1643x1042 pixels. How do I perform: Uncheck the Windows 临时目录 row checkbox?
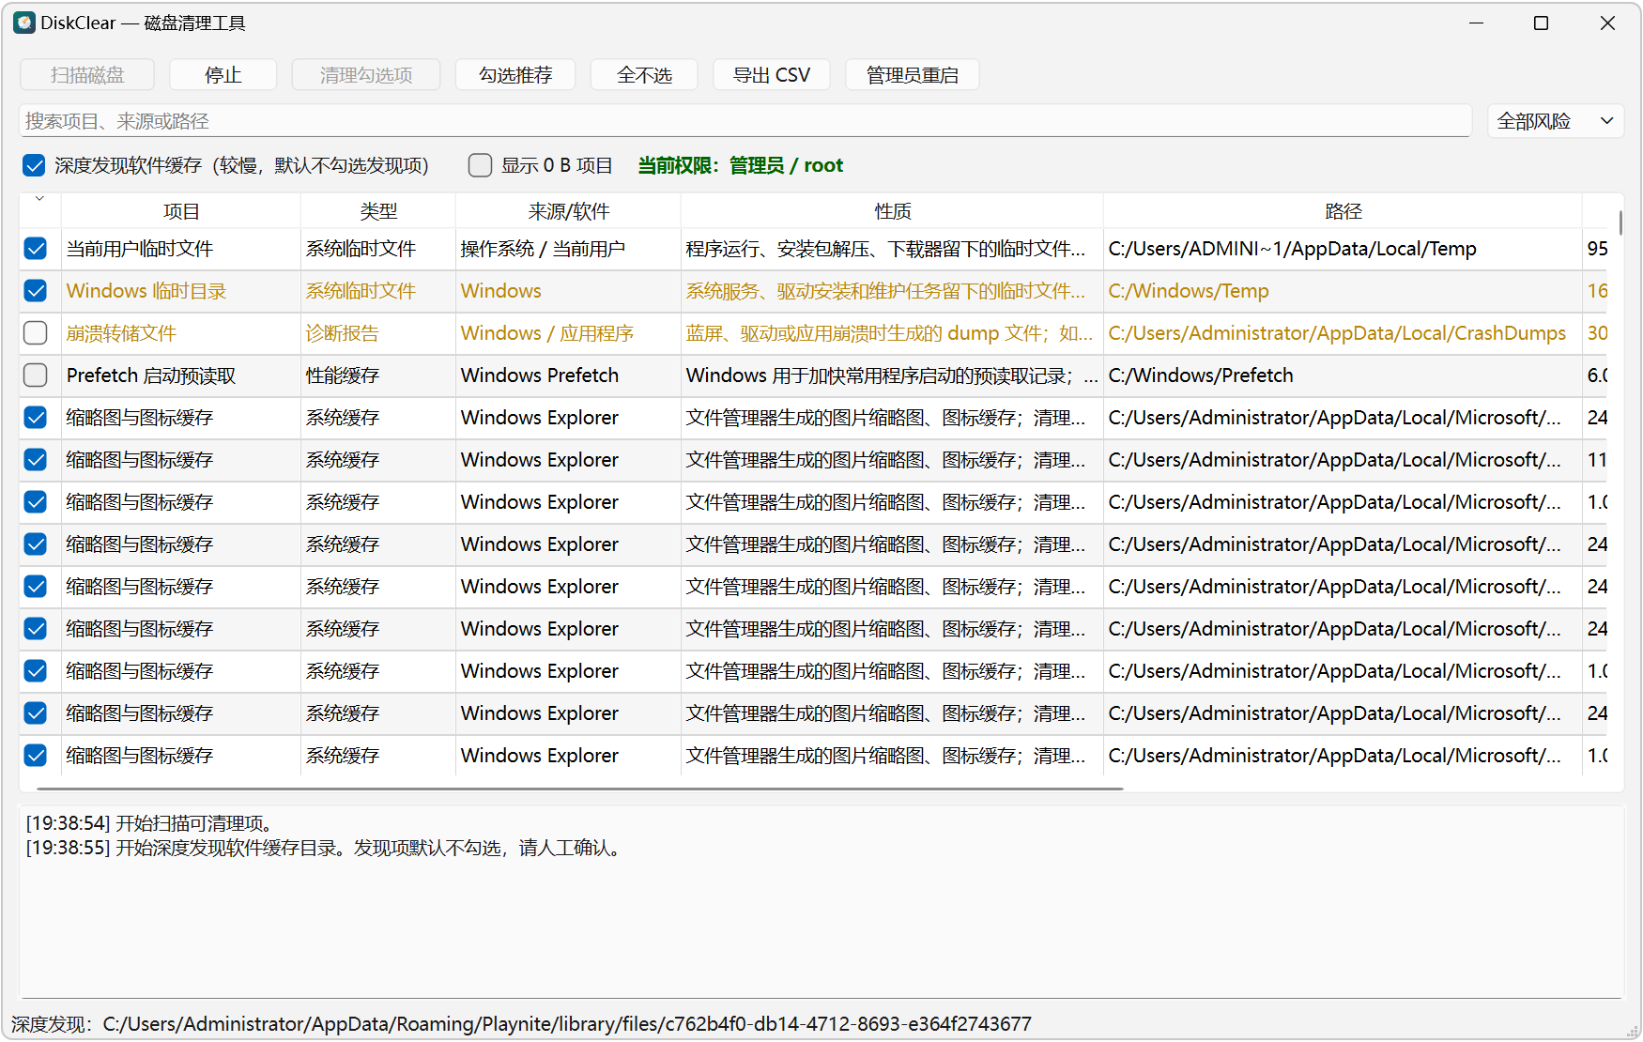[36, 291]
